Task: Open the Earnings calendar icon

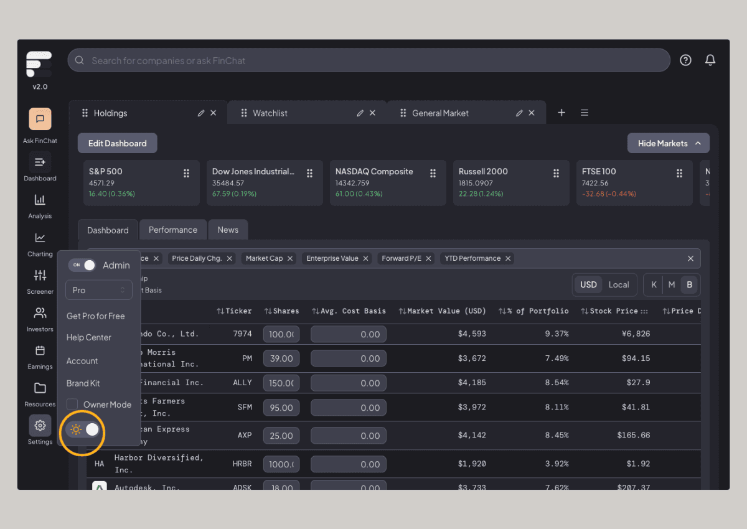Action: point(40,350)
